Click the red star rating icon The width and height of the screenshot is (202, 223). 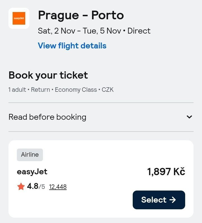(x=21, y=186)
